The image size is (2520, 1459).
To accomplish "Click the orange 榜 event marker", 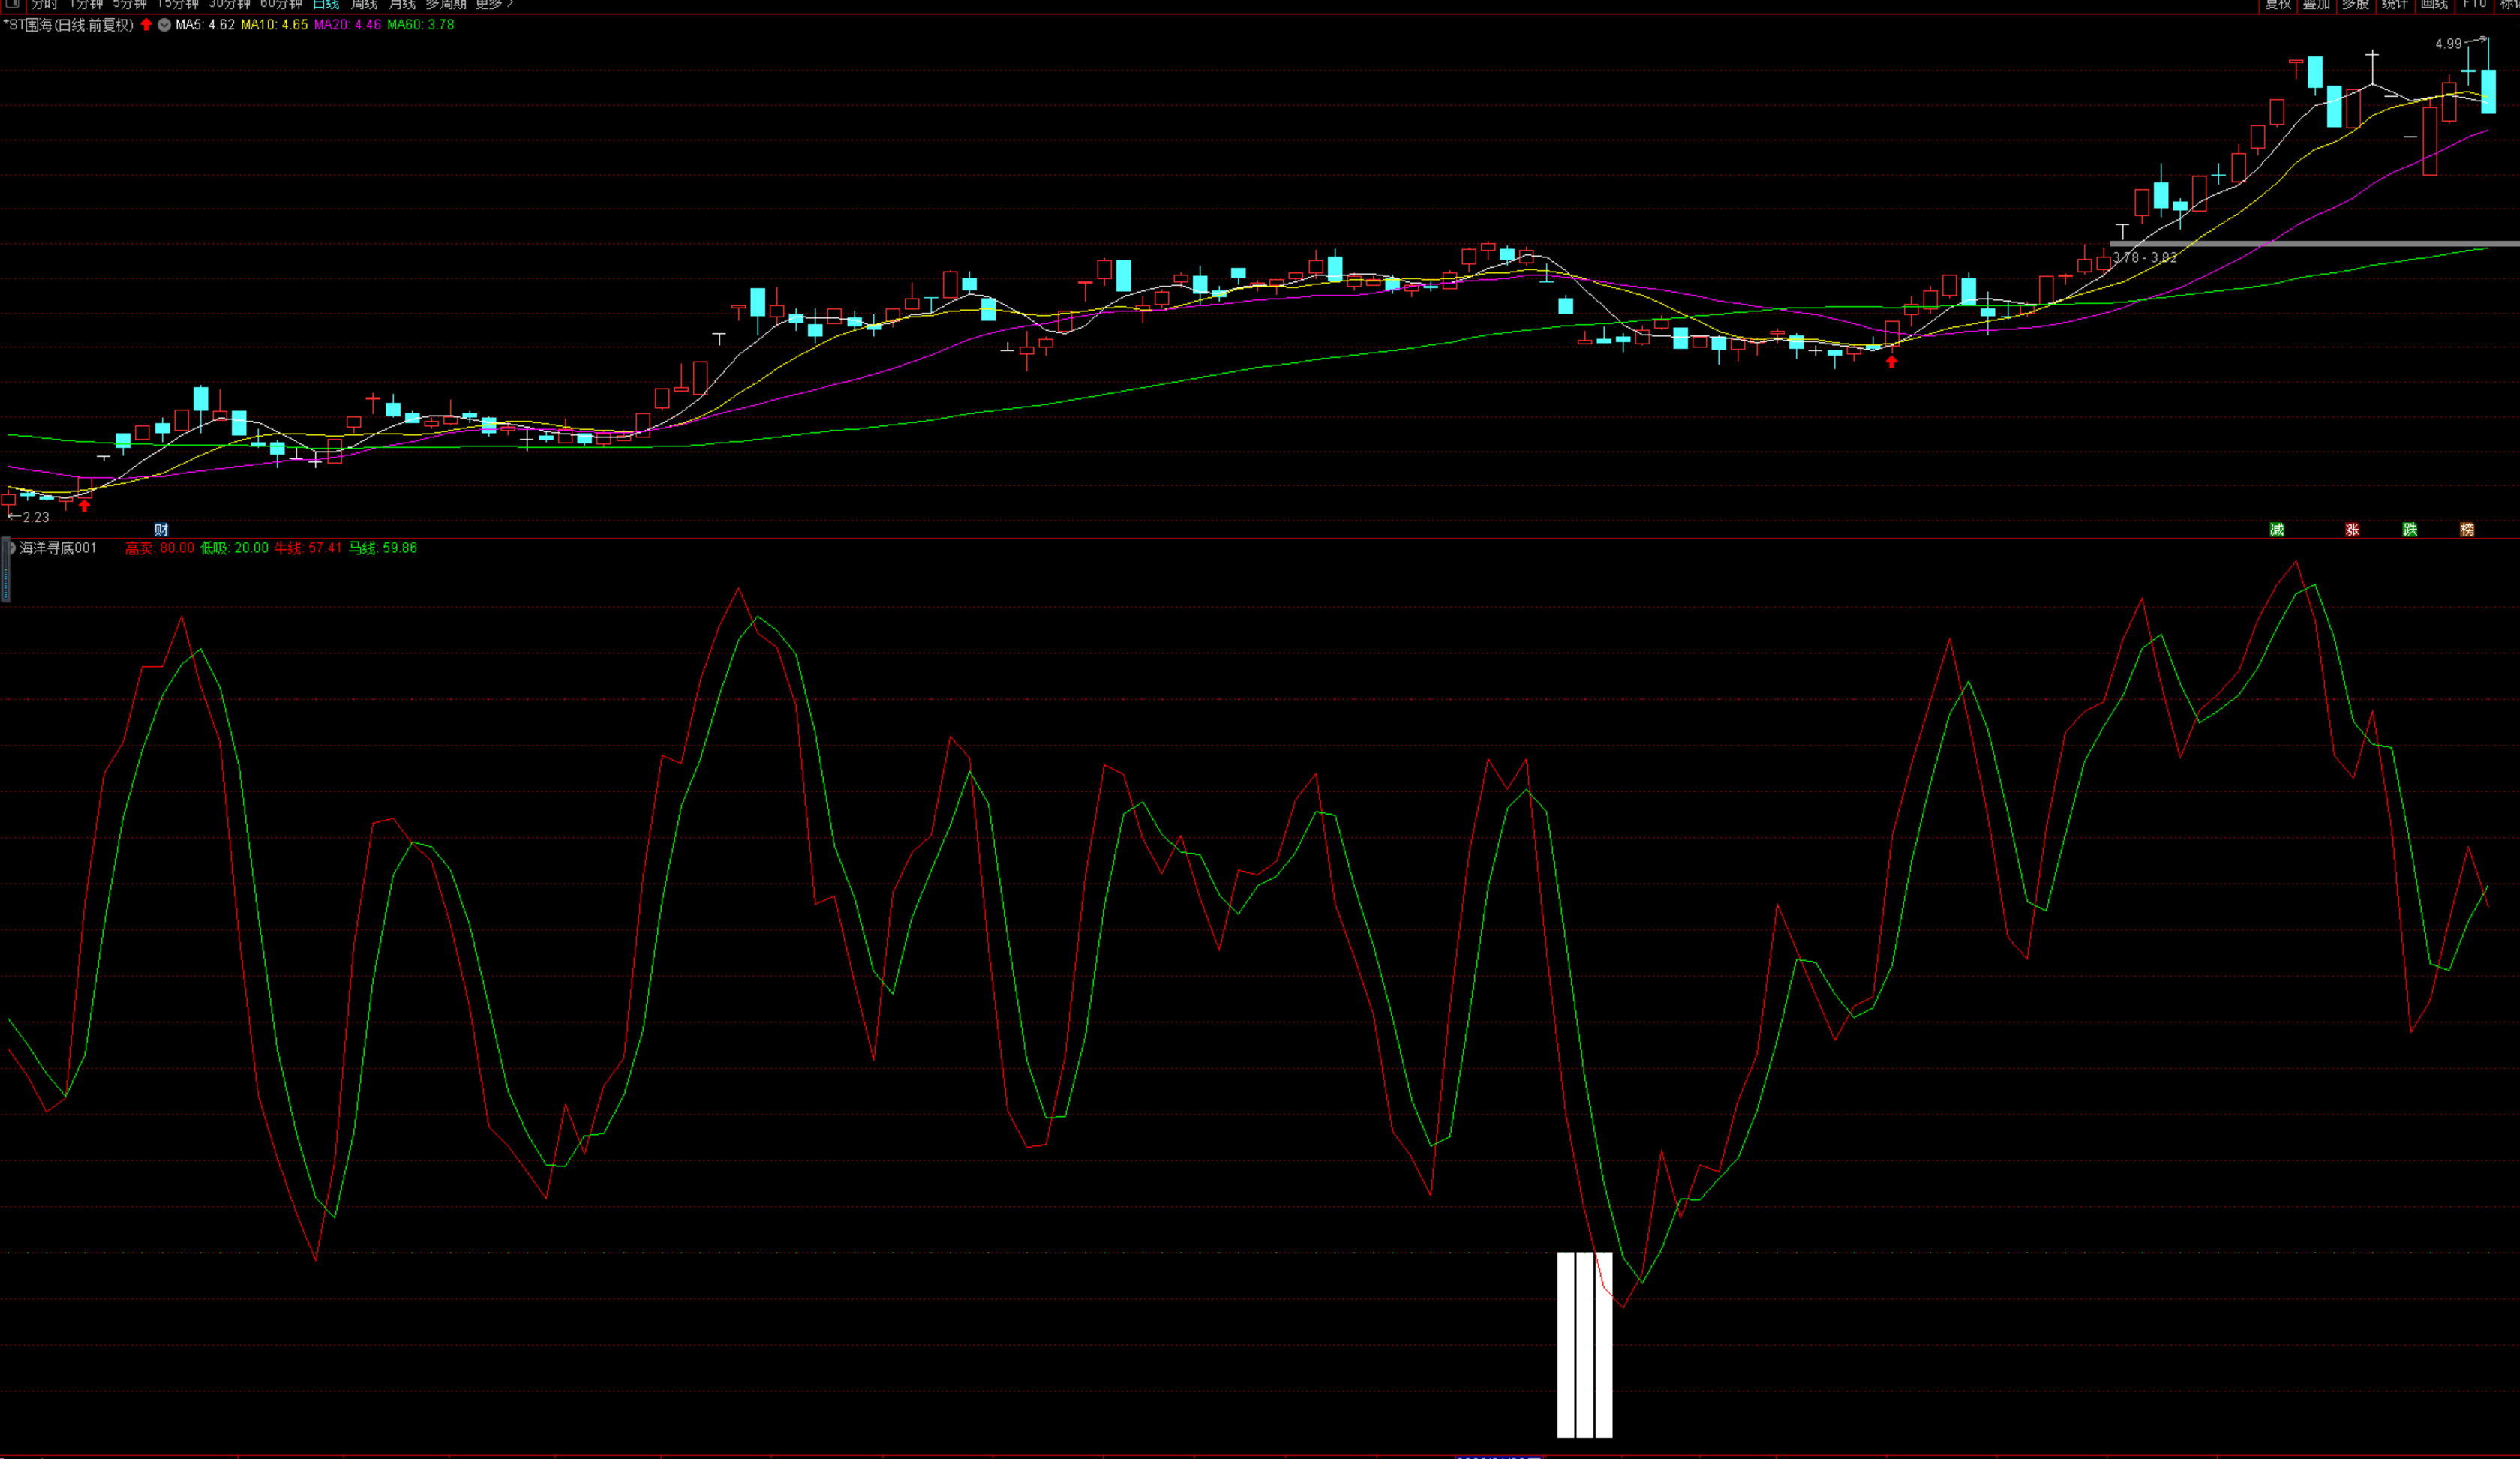I will pyautogui.click(x=2467, y=530).
